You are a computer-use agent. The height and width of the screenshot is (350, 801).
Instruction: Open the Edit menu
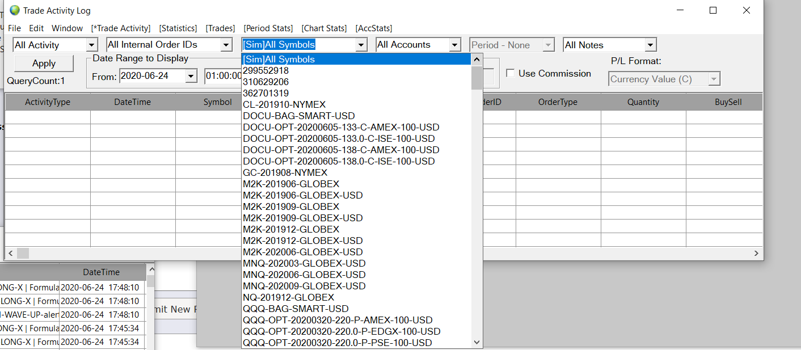(x=36, y=28)
